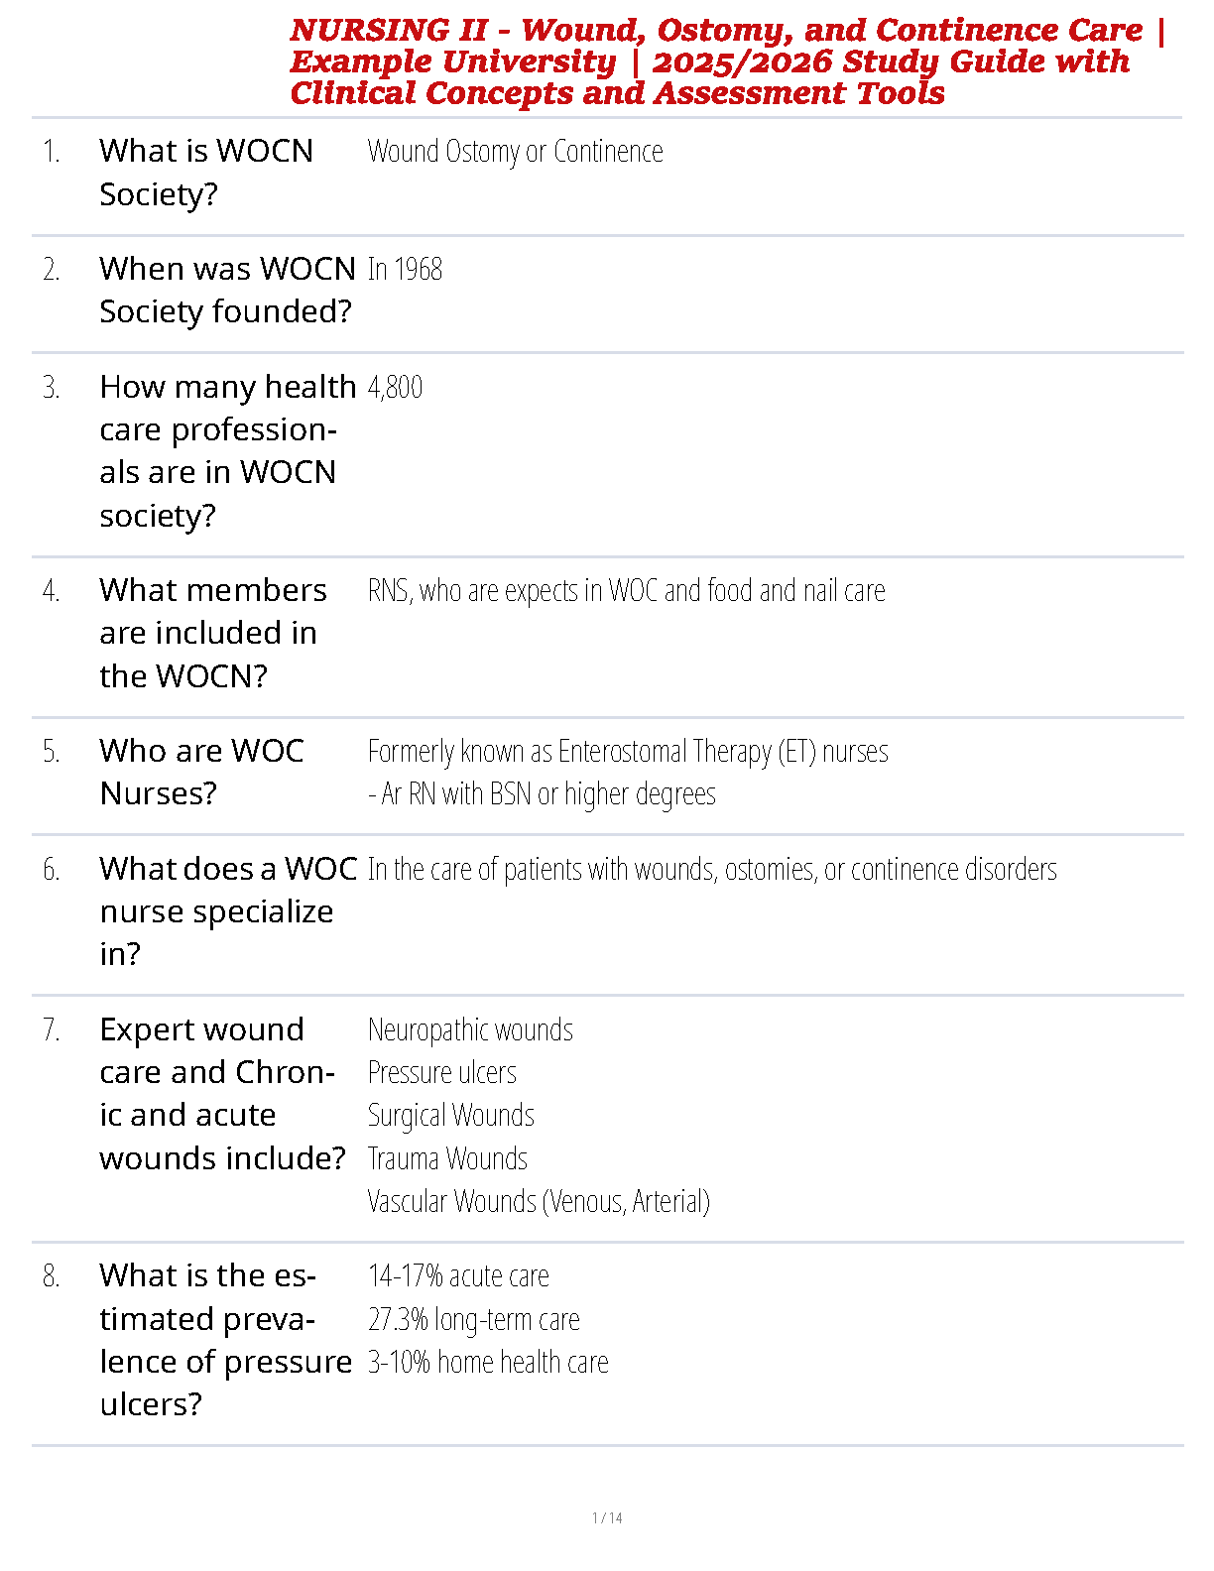The image size is (1214, 1571).
Task: Click the line 'Formerly known as Enterostomal Therapy (ET) nurses'
Action: click(628, 752)
